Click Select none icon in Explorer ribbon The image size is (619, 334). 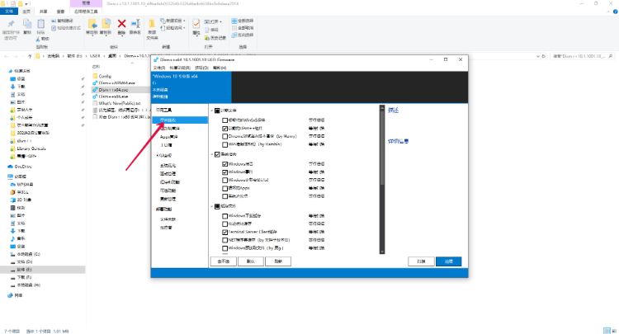click(234, 28)
